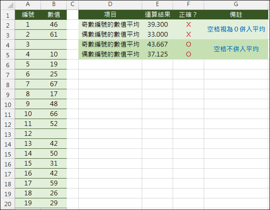Select cell with value 66
270x210 pixels.
pos(54,114)
